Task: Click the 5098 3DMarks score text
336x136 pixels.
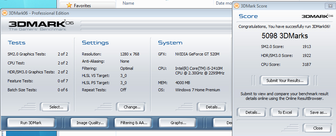Action: 285,35
